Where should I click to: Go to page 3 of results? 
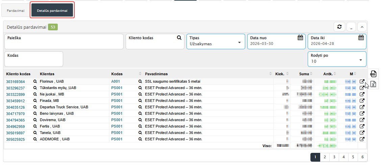[334, 157]
